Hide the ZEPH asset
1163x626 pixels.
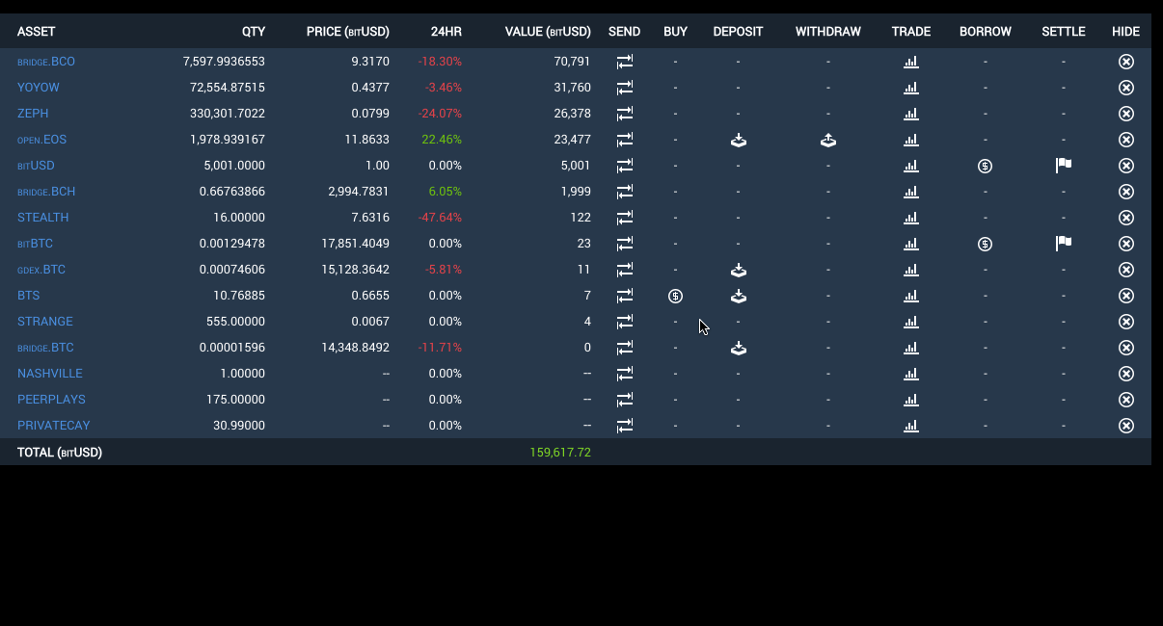pos(1125,114)
